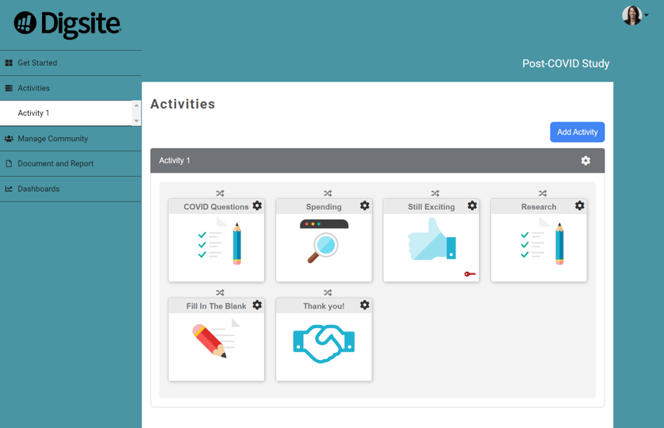664x428 pixels.
Task: Click shuffle icon above Research card
Action: [x=543, y=193]
